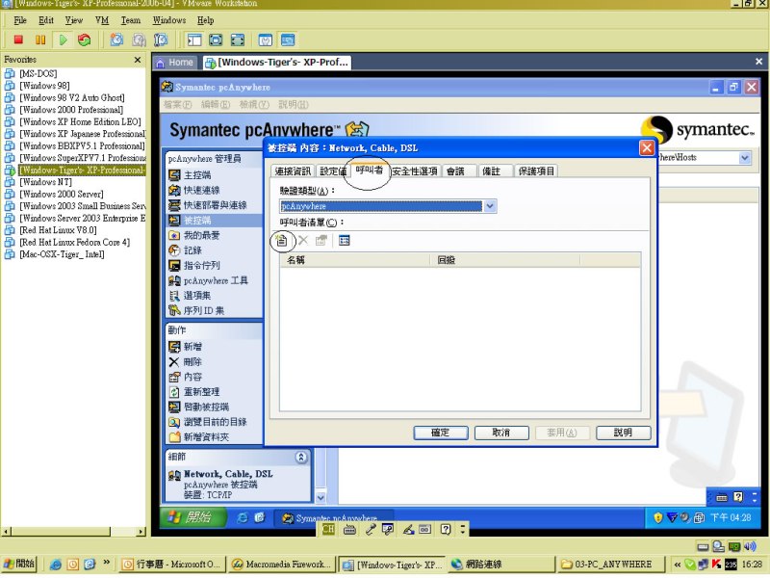Viewport: 770px width, 578px height.
Task: Click the 取消 button in the dialog
Action: 501,433
